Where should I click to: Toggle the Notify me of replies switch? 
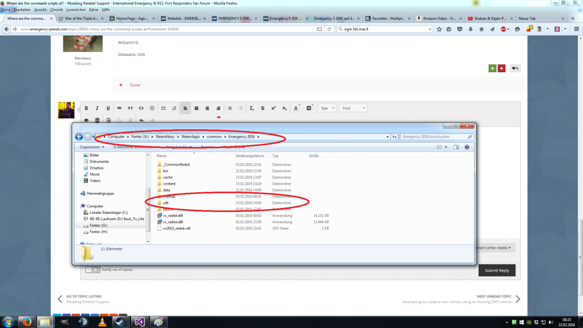(x=92, y=270)
